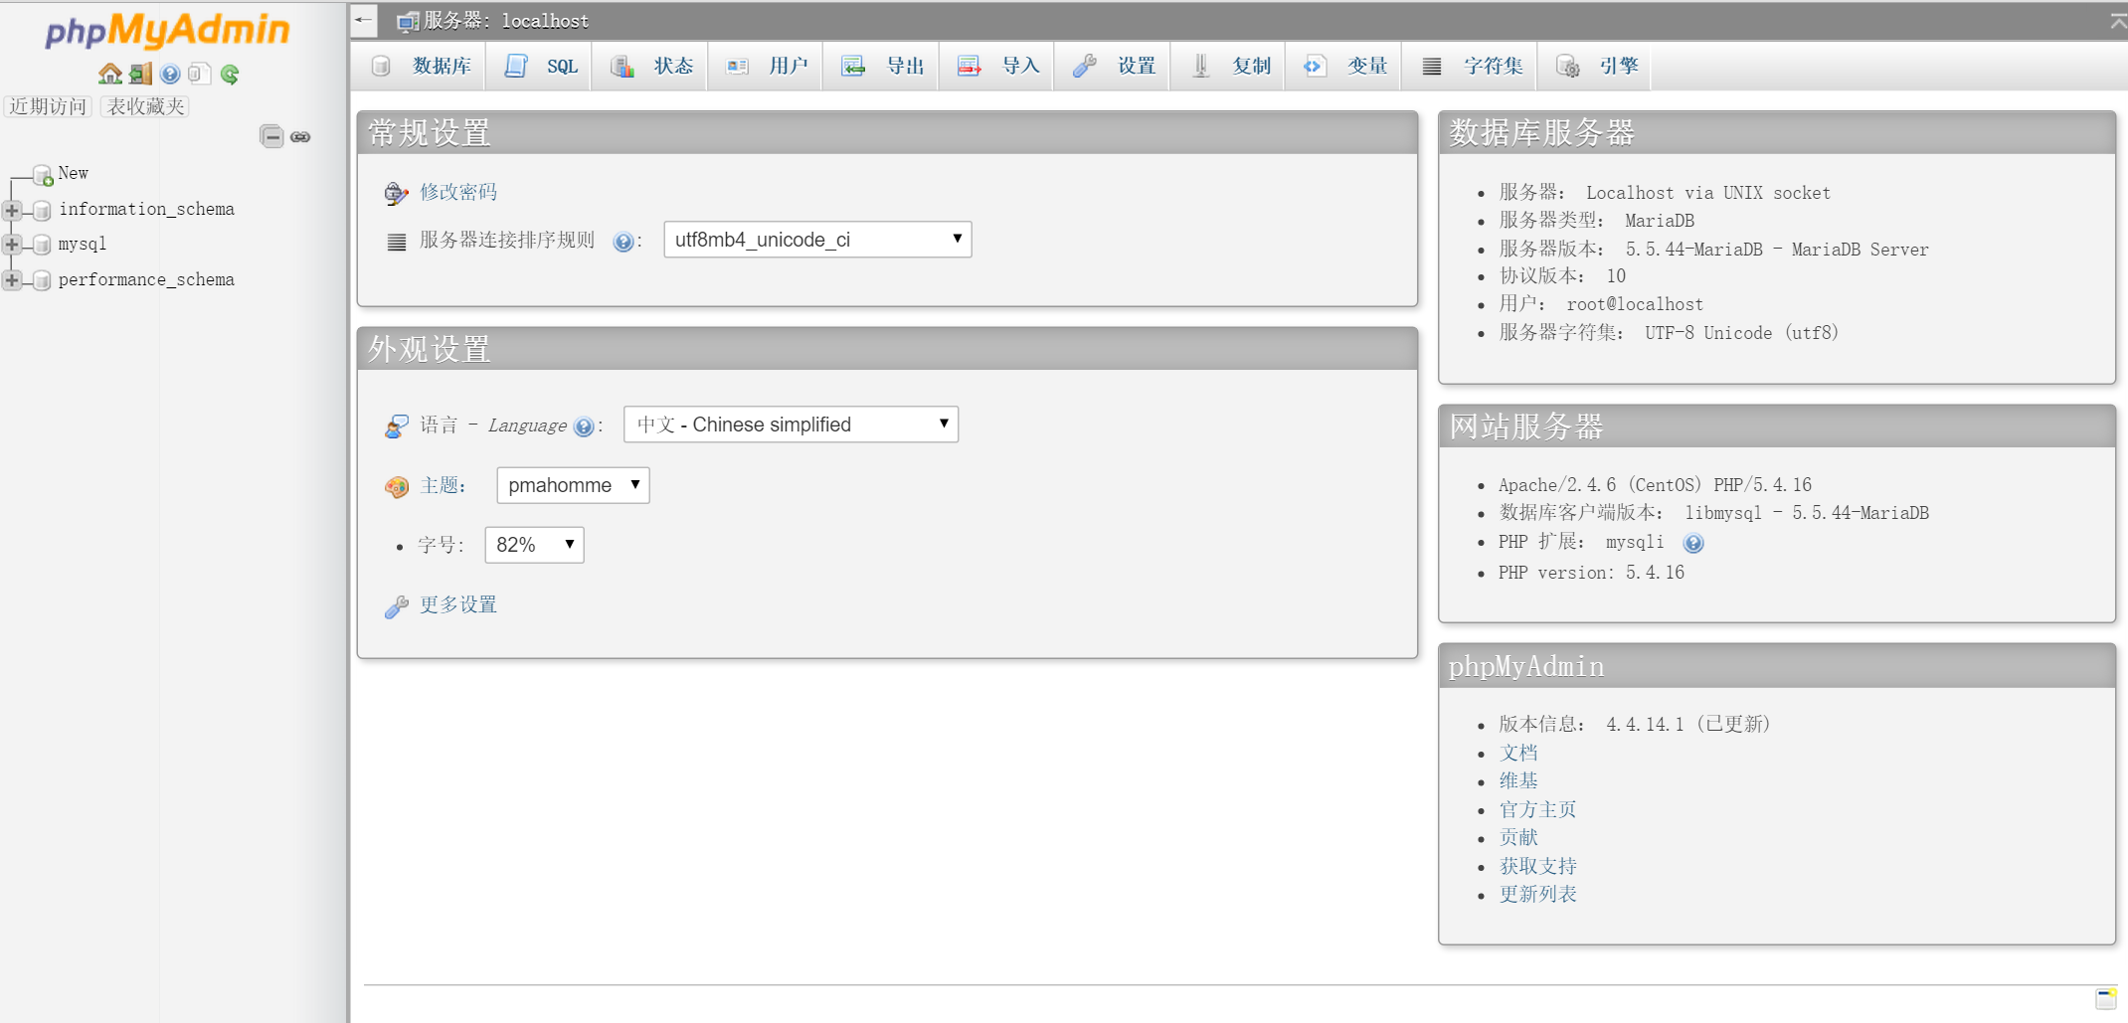Open the font size 82% dropdown
Image resolution: width=2128 pixels, height=1023 pixels.
pyautogui.click(x=534, y=545)
